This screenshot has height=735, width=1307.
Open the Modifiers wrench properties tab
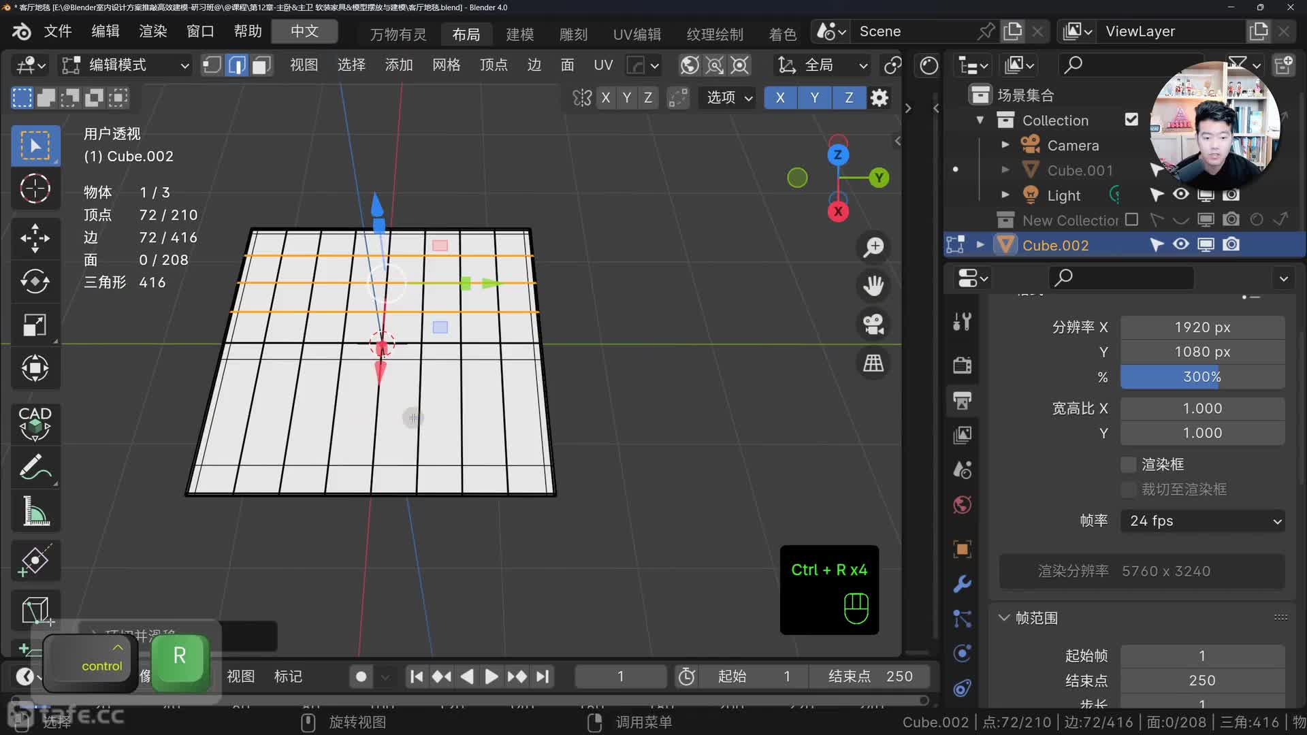click(x=962, y=584)
